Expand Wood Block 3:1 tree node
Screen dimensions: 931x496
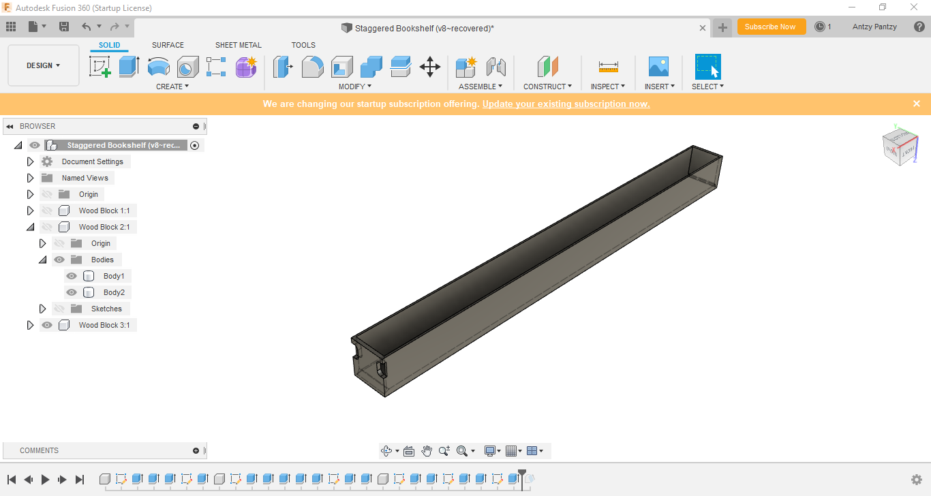coord(30,325)
